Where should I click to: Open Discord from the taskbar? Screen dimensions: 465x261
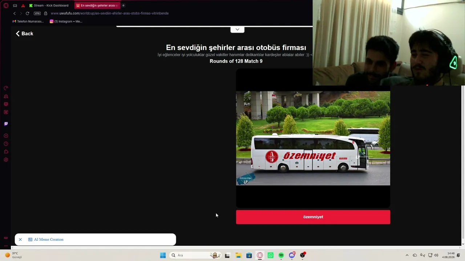(x=292, y=255)
